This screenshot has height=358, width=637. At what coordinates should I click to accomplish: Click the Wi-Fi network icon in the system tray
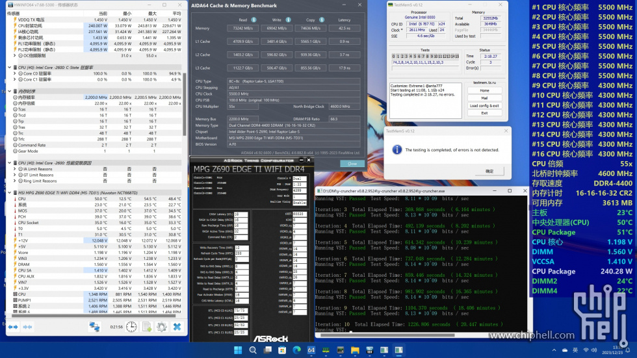(x=586, y=350)
